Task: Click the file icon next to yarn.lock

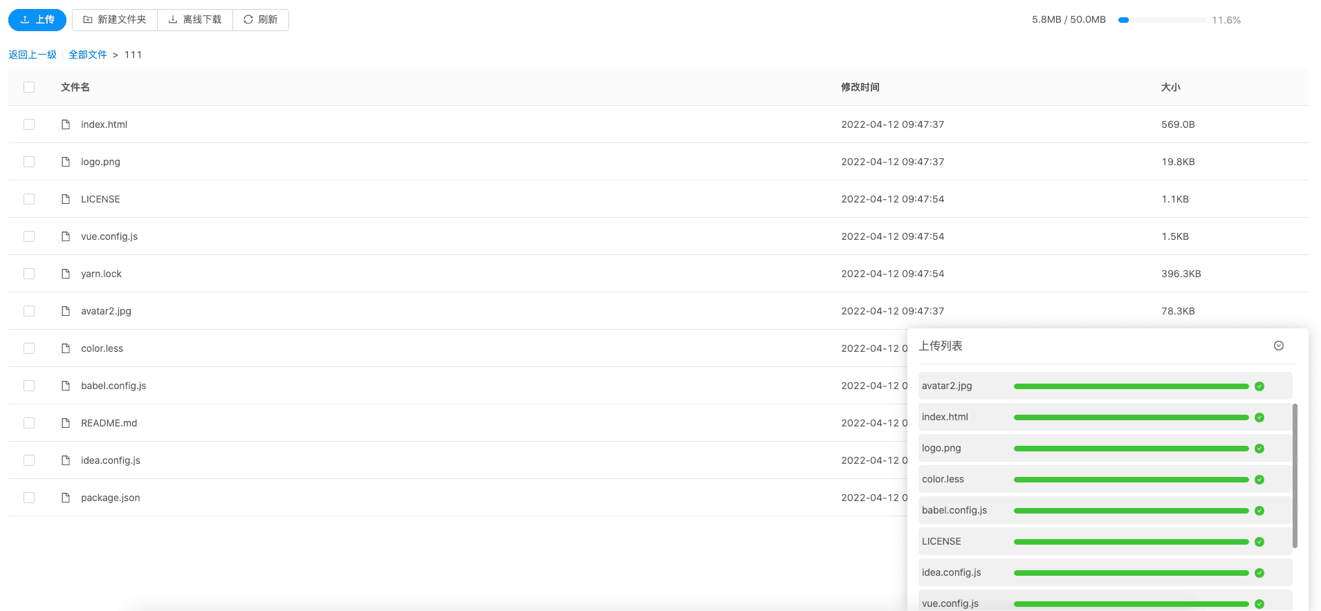Action: 66,274
